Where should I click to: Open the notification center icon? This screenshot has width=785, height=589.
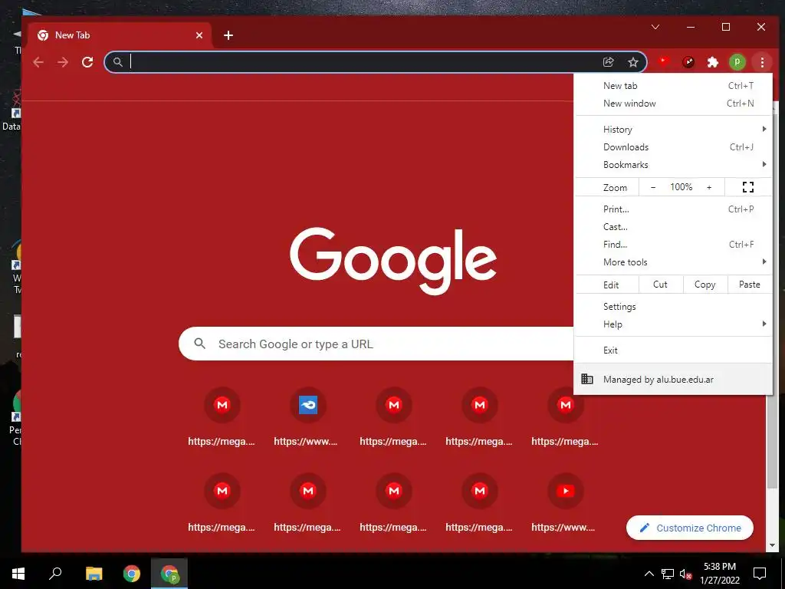click(760, 574)
